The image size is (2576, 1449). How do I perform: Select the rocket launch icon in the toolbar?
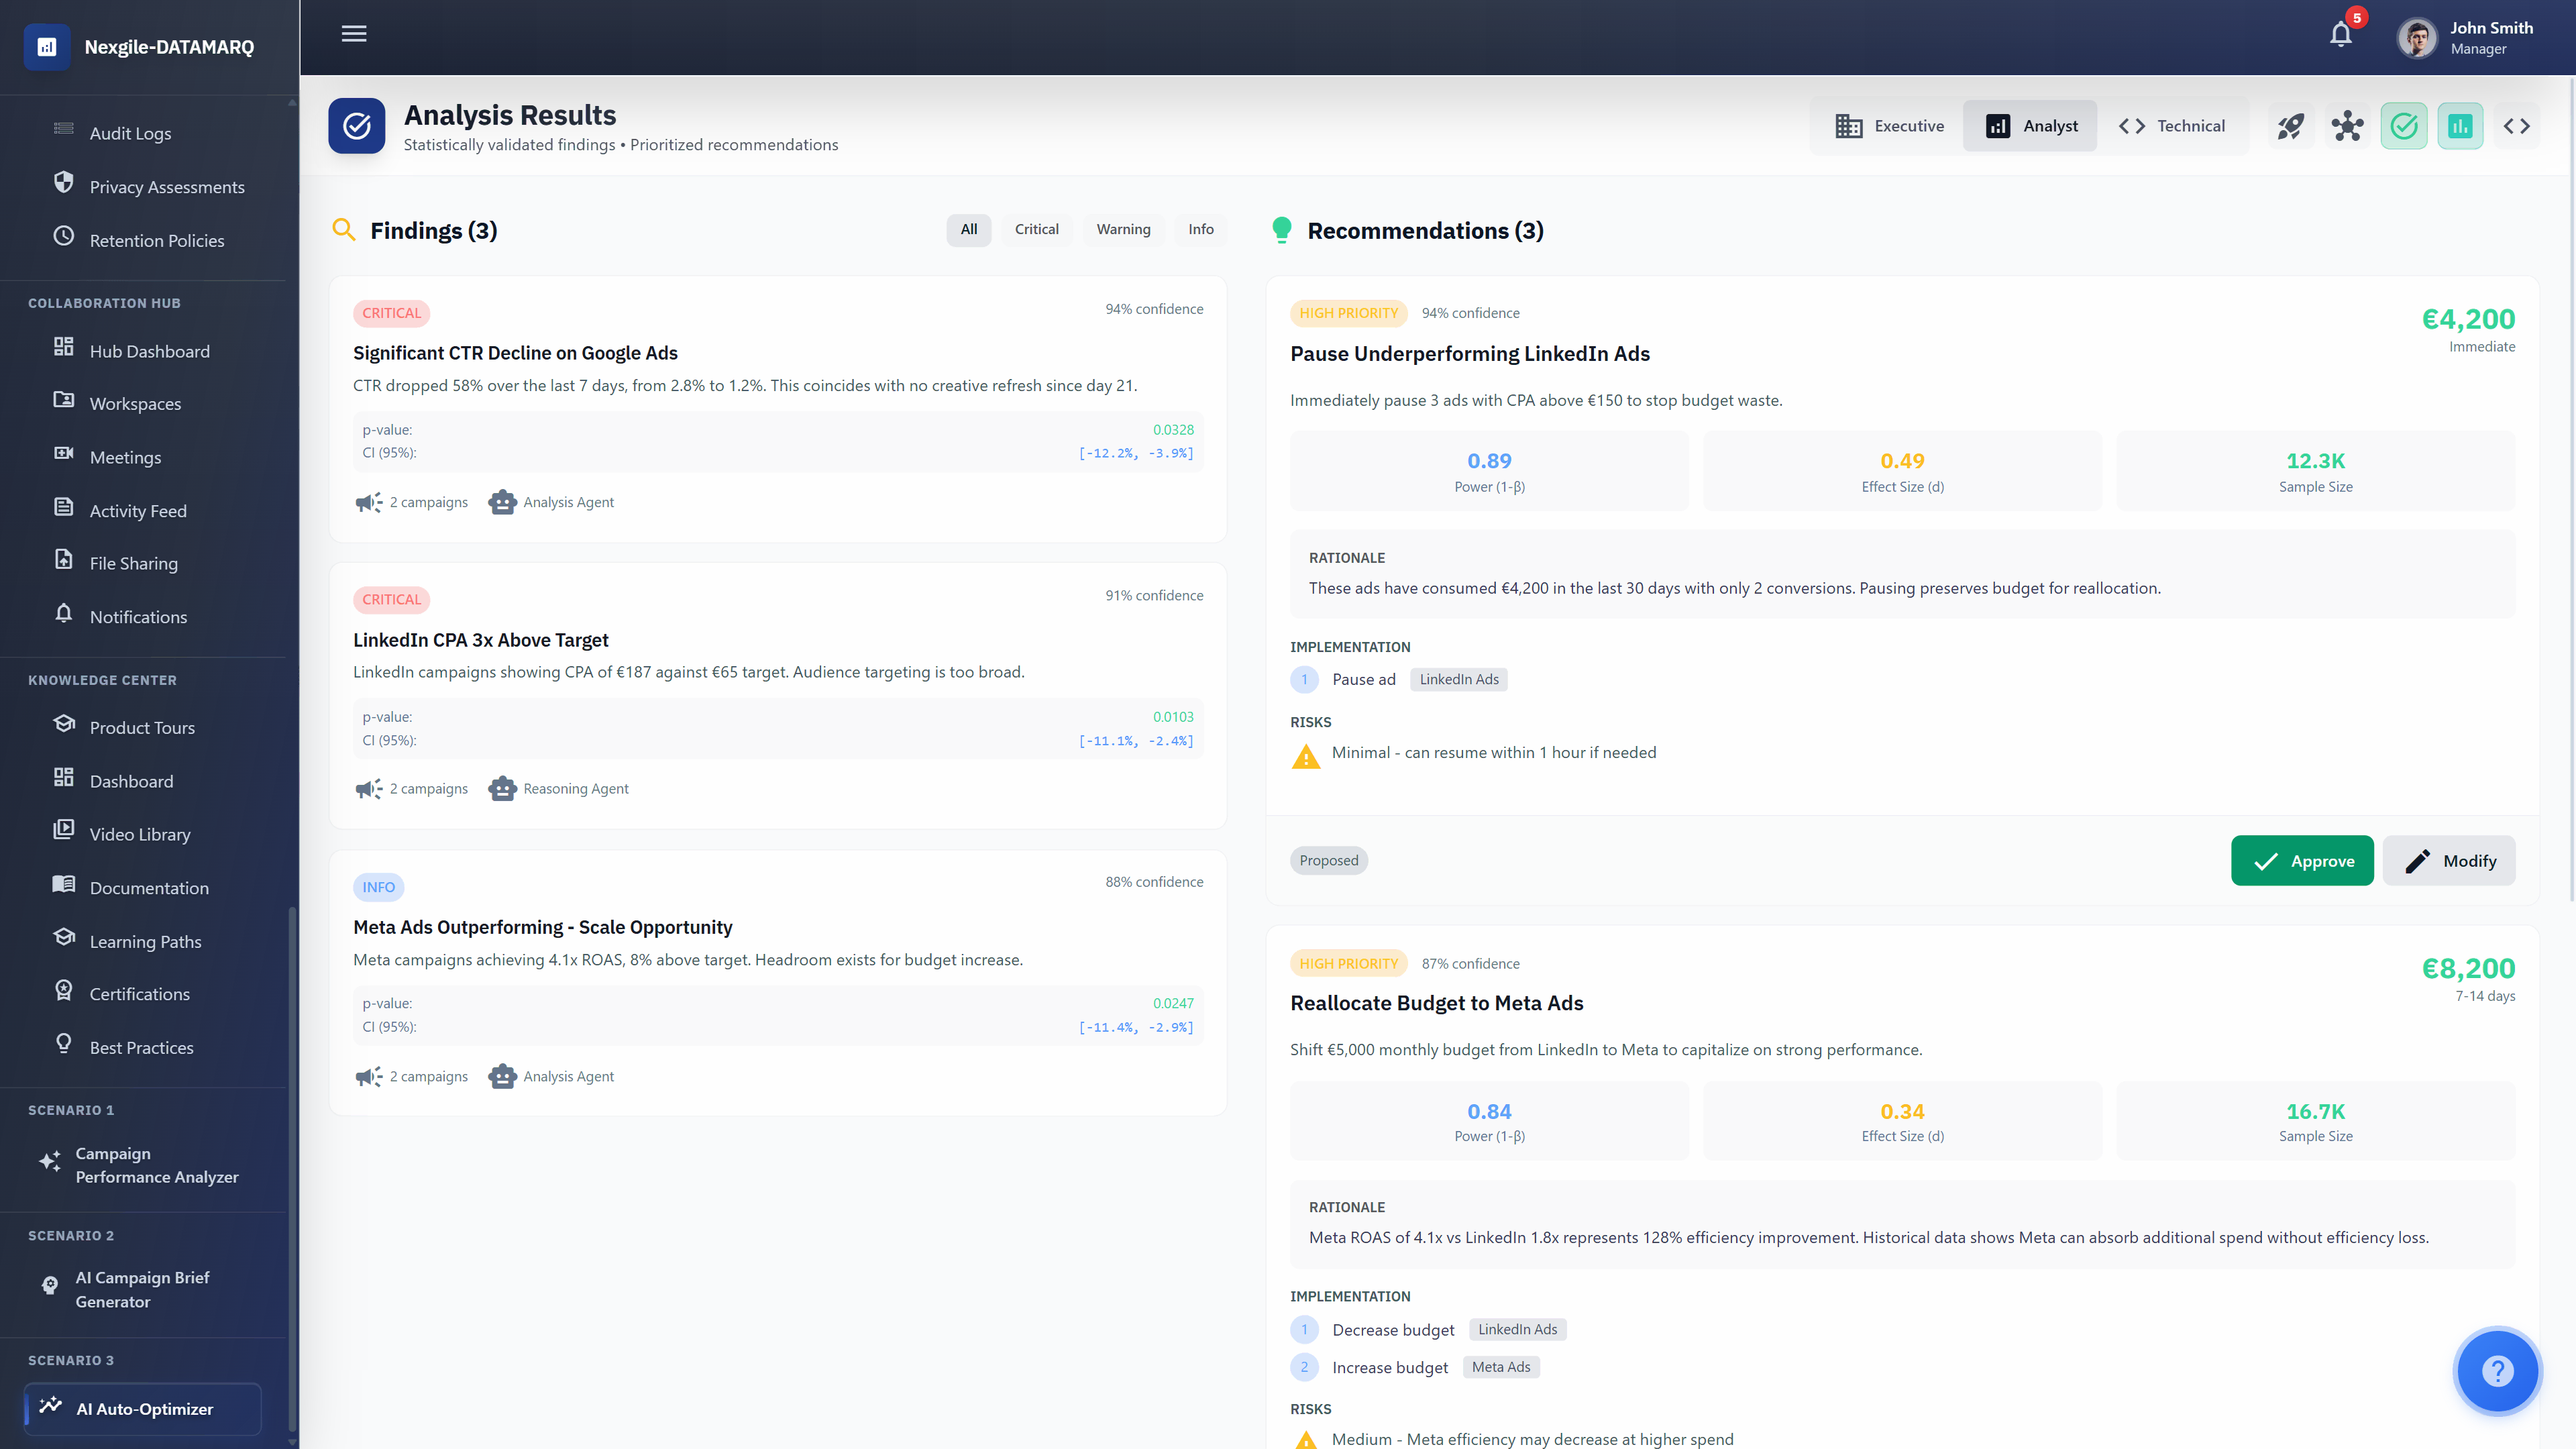(2291, 125)
